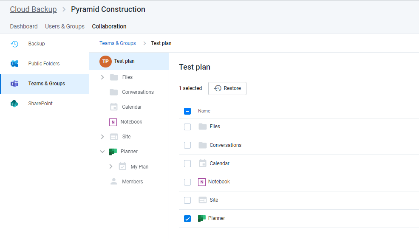Open the Dashboard tab

24,26
